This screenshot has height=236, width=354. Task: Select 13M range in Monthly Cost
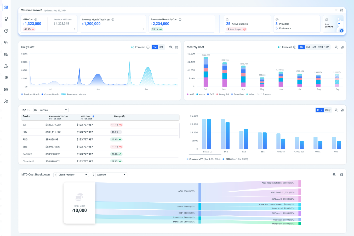327,47
